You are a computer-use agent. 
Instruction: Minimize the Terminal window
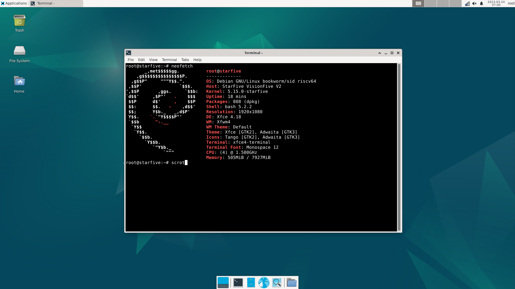point(386,53)
